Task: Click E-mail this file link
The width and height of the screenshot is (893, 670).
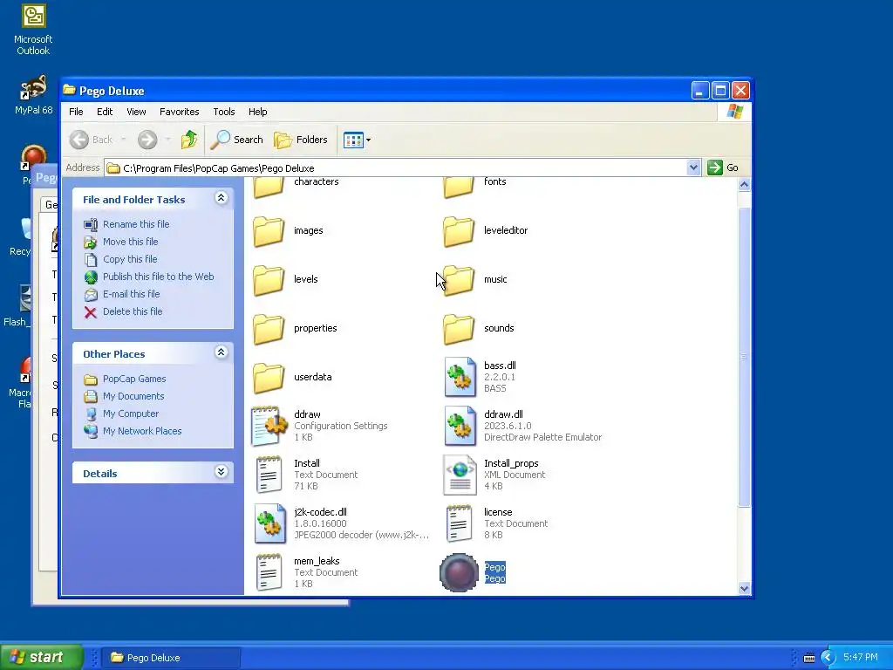Action: pos(131,294)
